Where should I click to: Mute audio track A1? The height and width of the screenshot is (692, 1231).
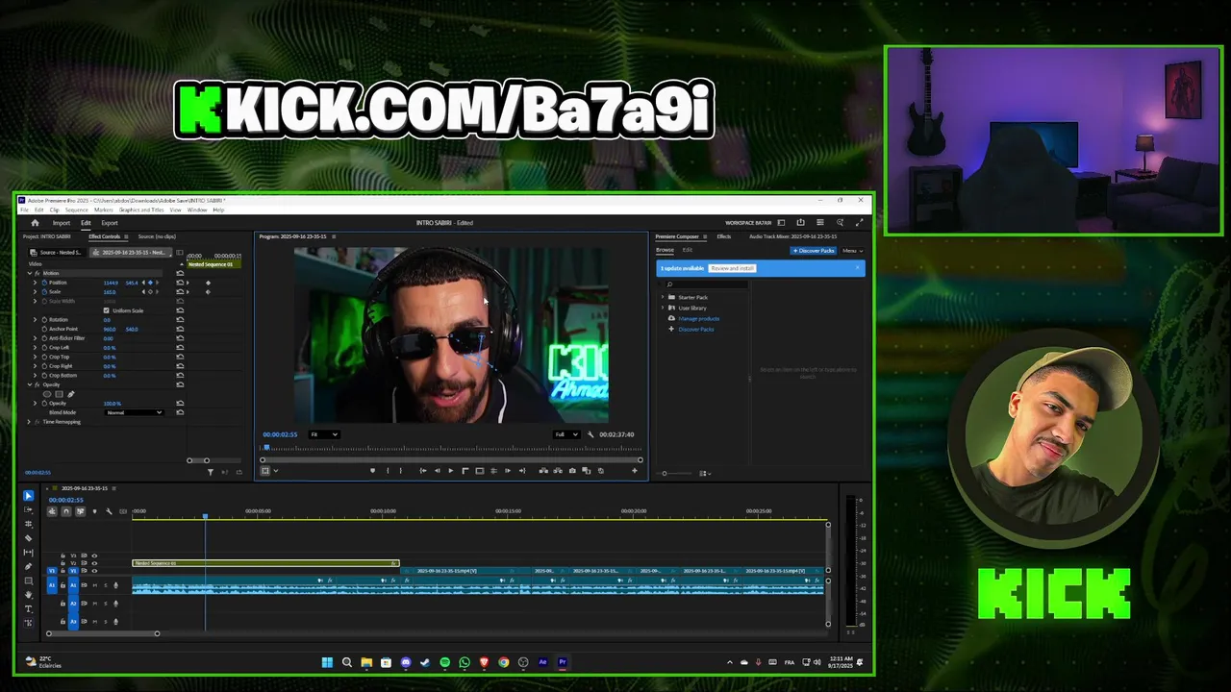point(94,585)
